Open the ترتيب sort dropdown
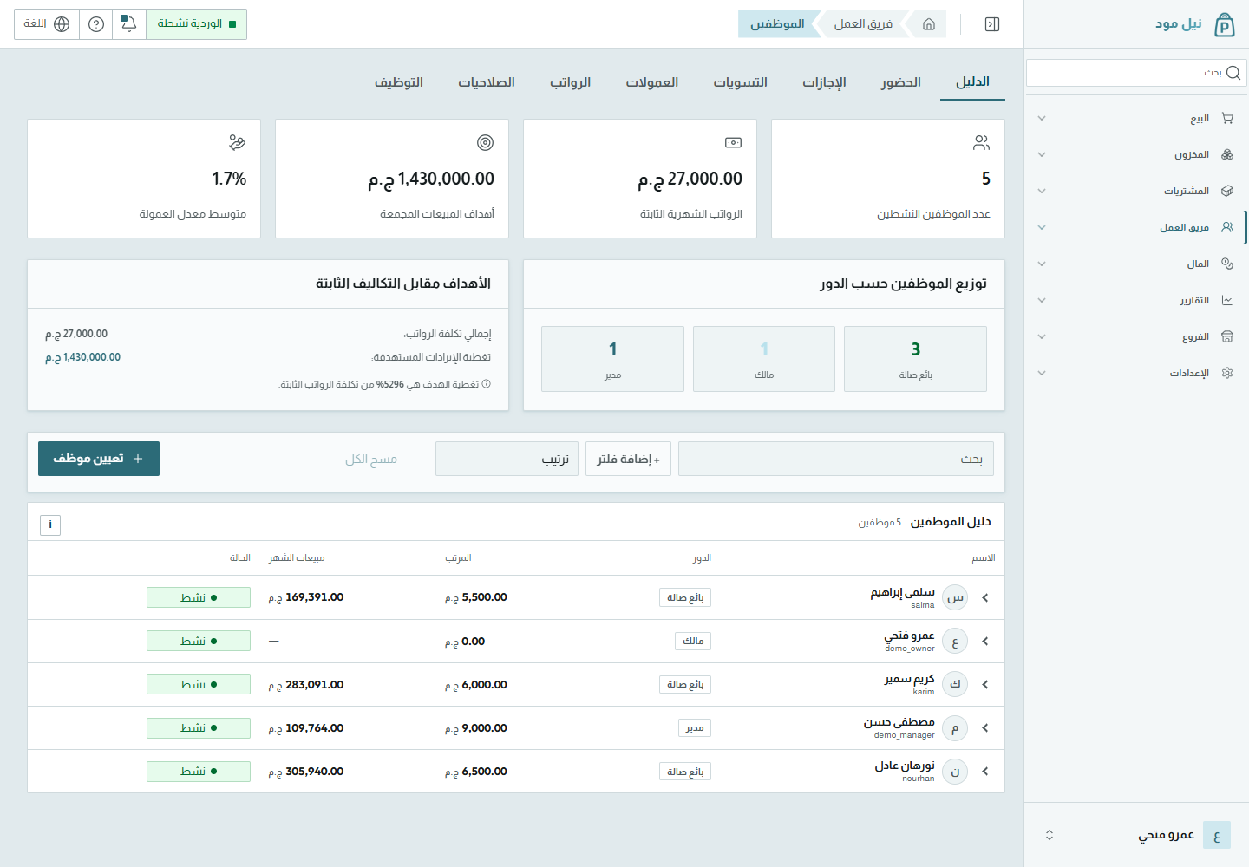This screenshot has height=867, width=1249. [x=507, y=459]
